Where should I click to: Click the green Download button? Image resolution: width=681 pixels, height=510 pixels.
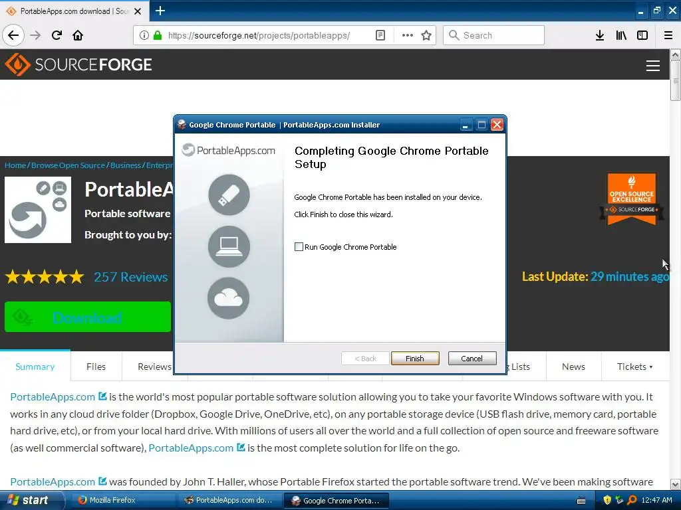tap(88, 317)
